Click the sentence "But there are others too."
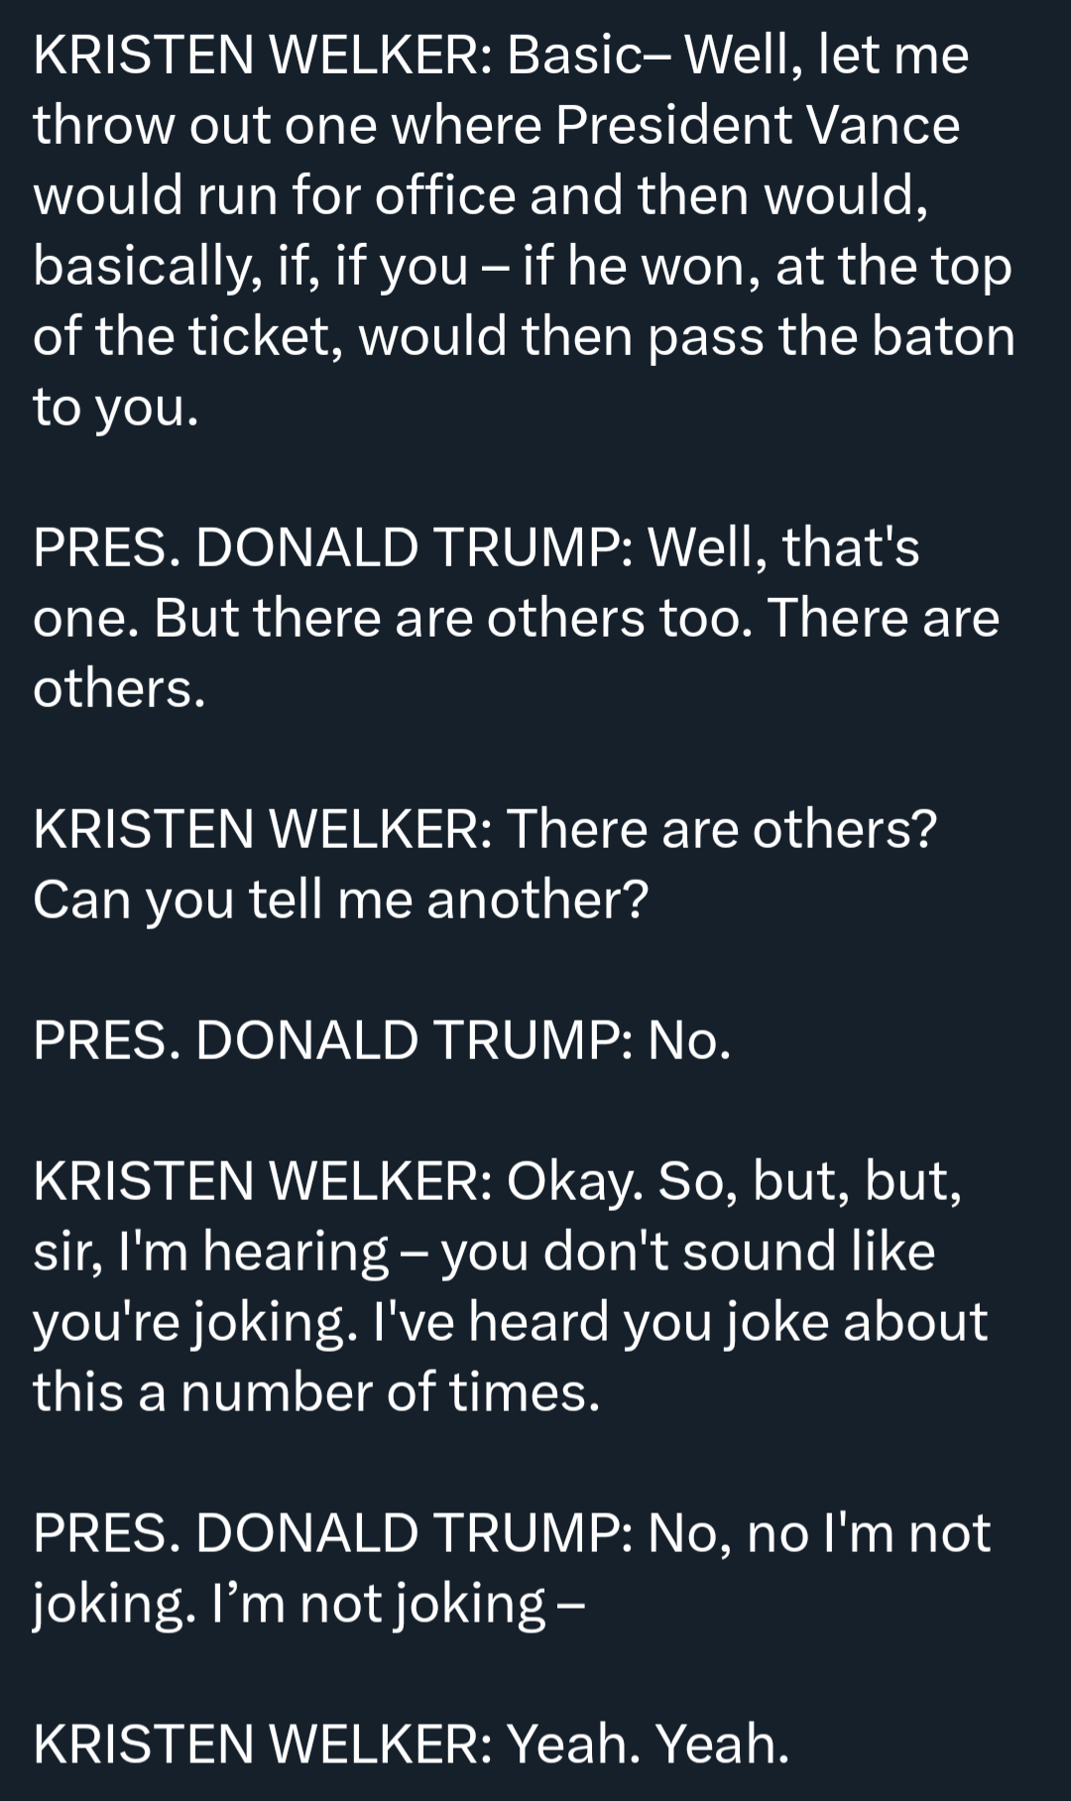 [x=451, y=618]
